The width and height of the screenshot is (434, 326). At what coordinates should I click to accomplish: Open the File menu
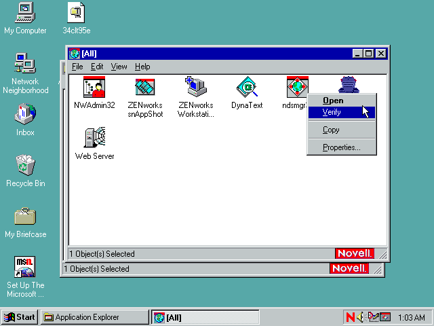coord(77,67)
